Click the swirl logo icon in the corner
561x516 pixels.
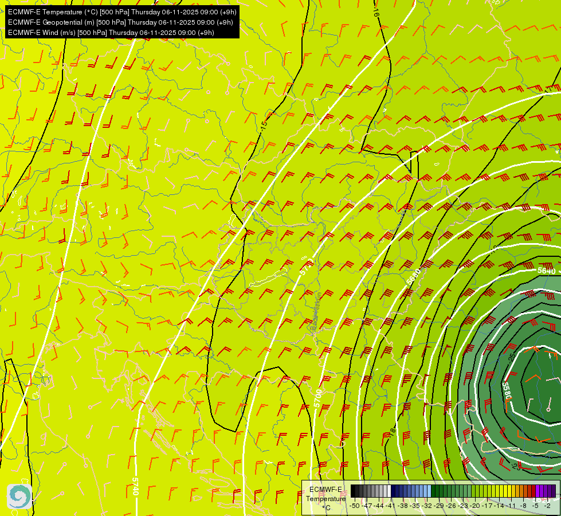(19, 497)
